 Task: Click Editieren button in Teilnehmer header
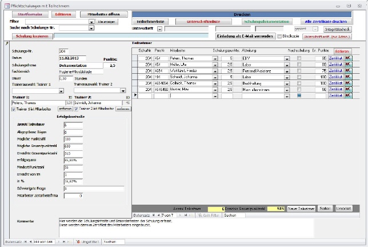click(x=342, y=51)
